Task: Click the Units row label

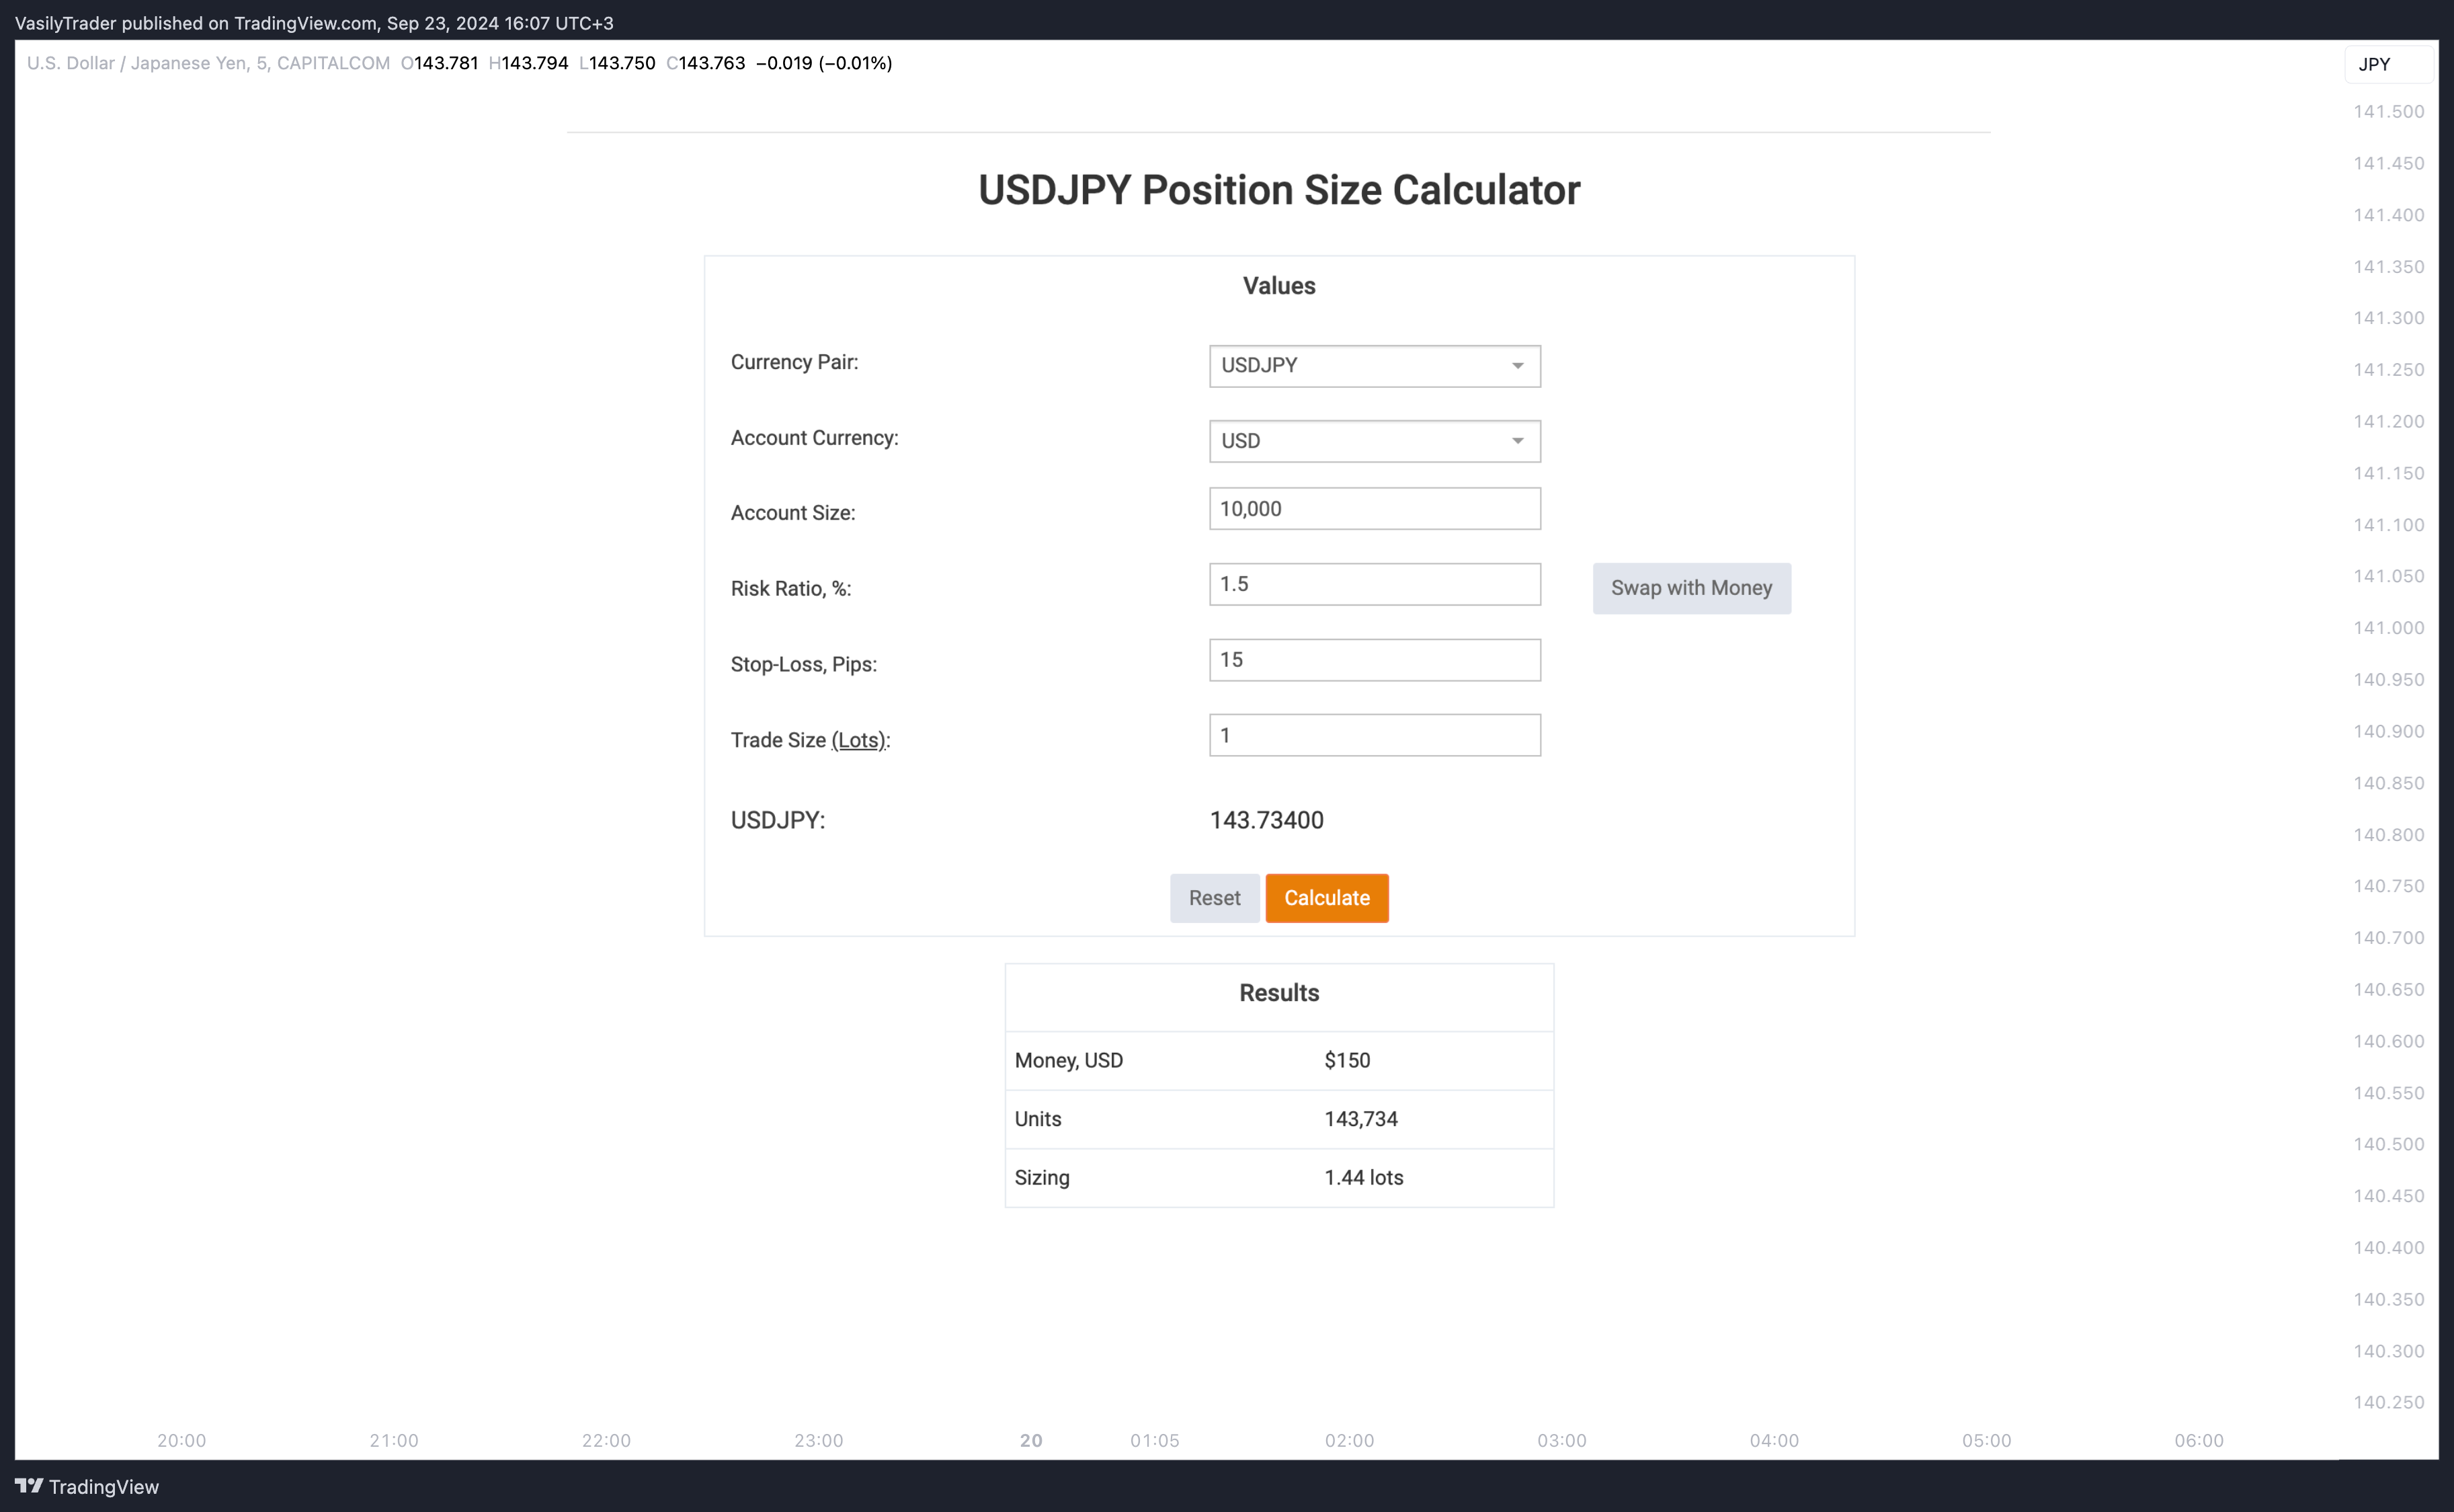Action: 1038,1119
